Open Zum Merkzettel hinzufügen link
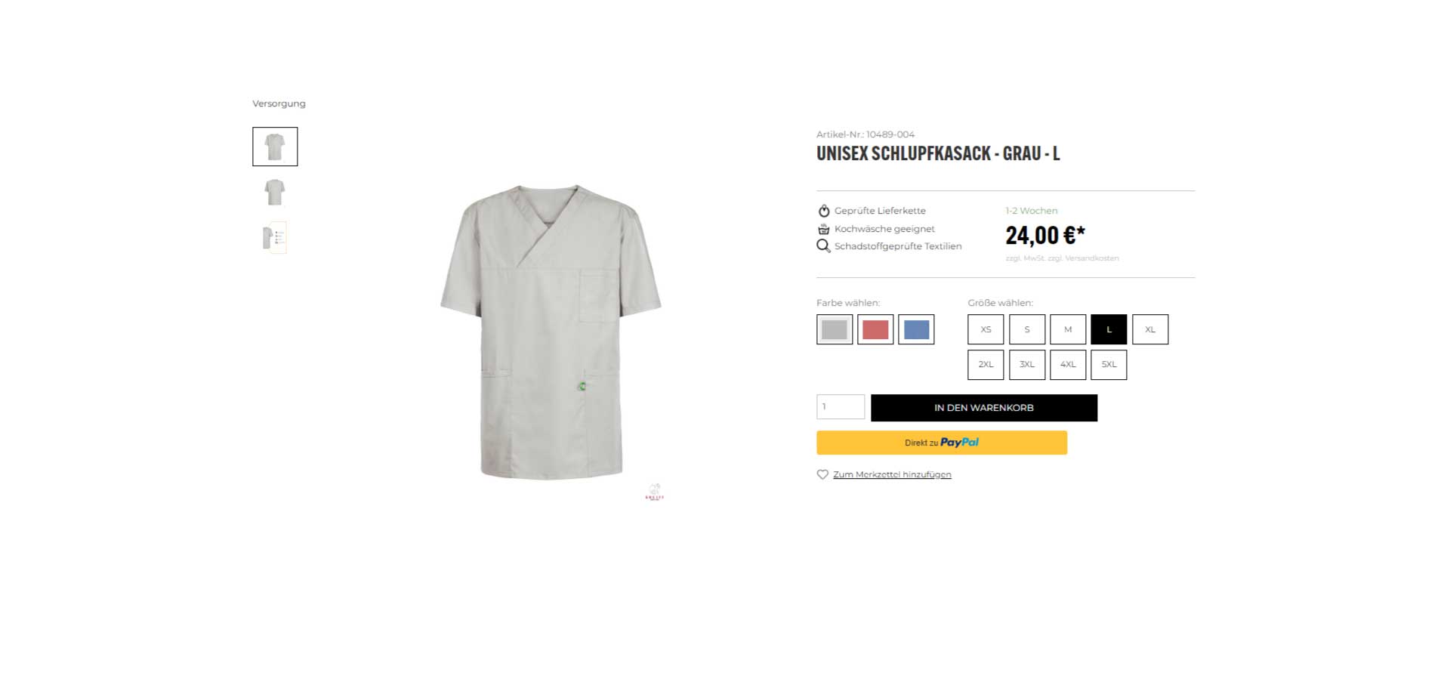1444x682 pixels. [x=892, y=474]
